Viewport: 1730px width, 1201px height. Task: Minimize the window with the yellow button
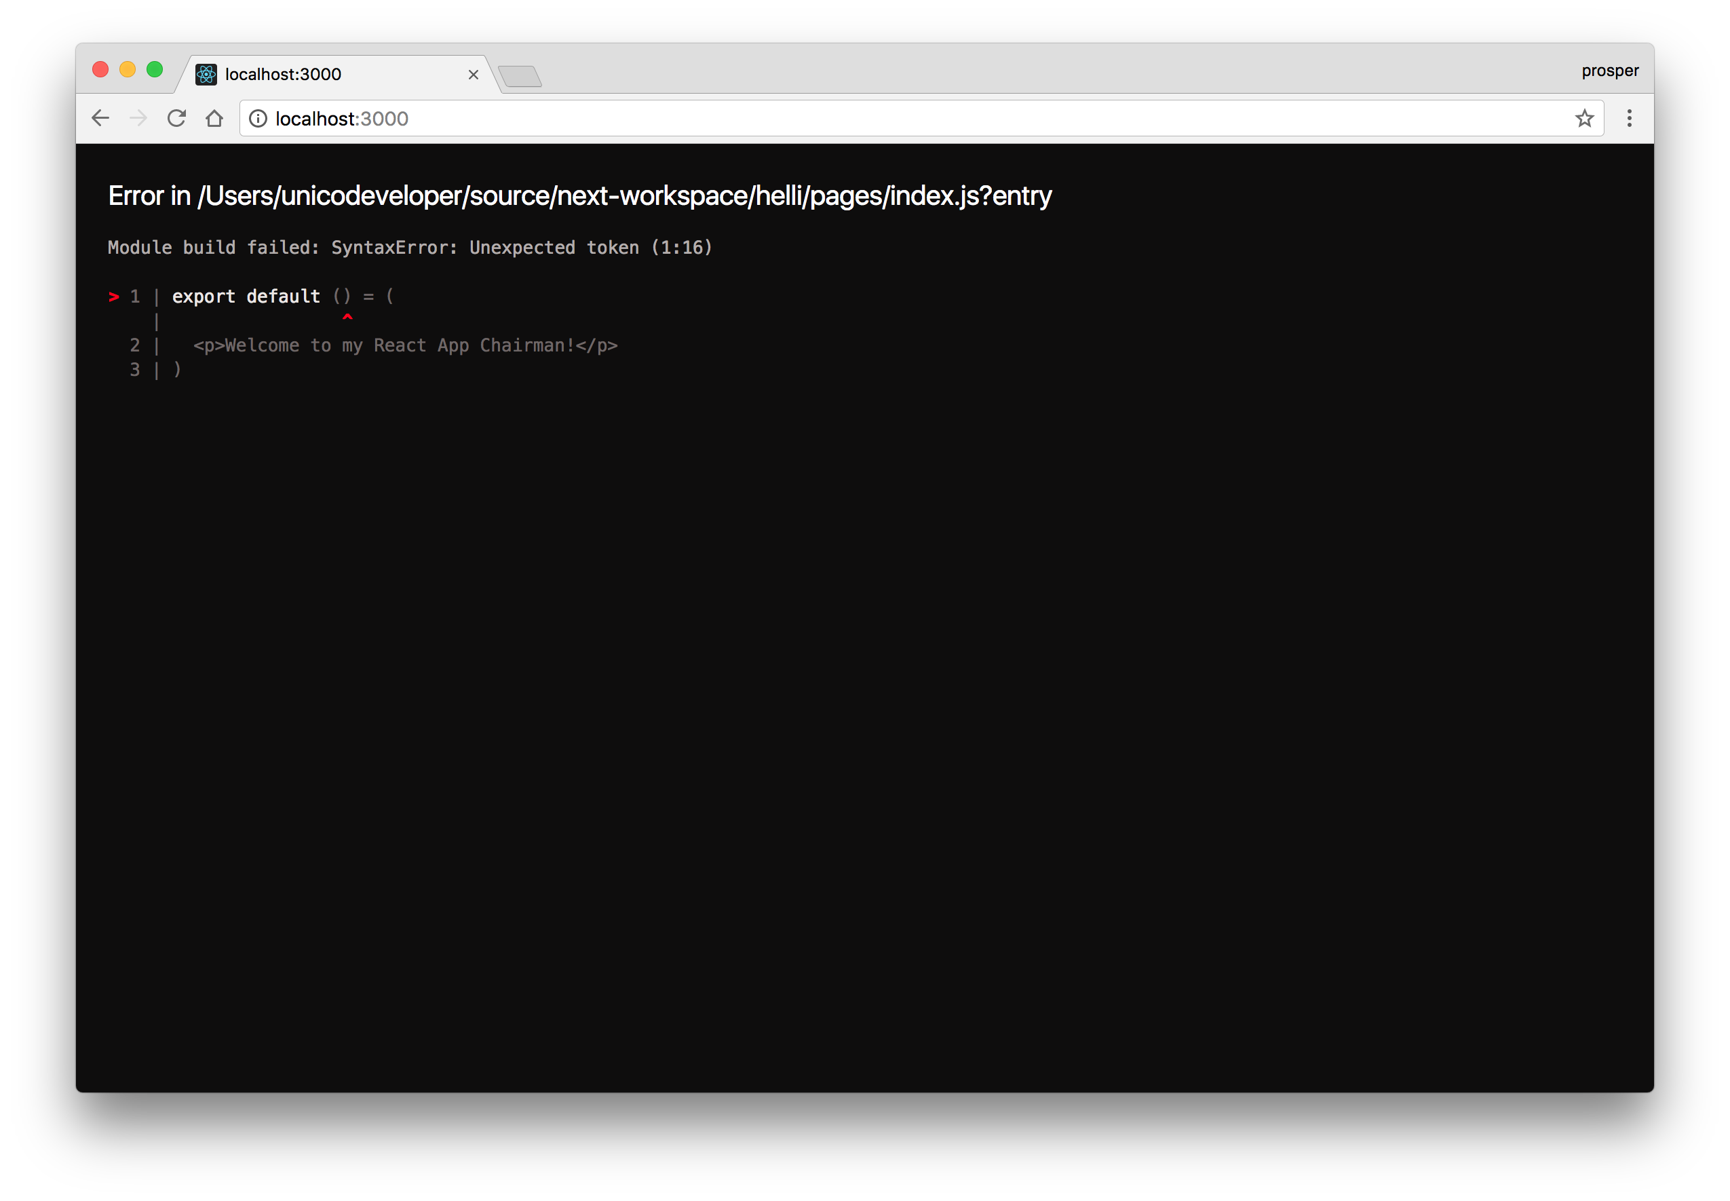click(127, 70)
